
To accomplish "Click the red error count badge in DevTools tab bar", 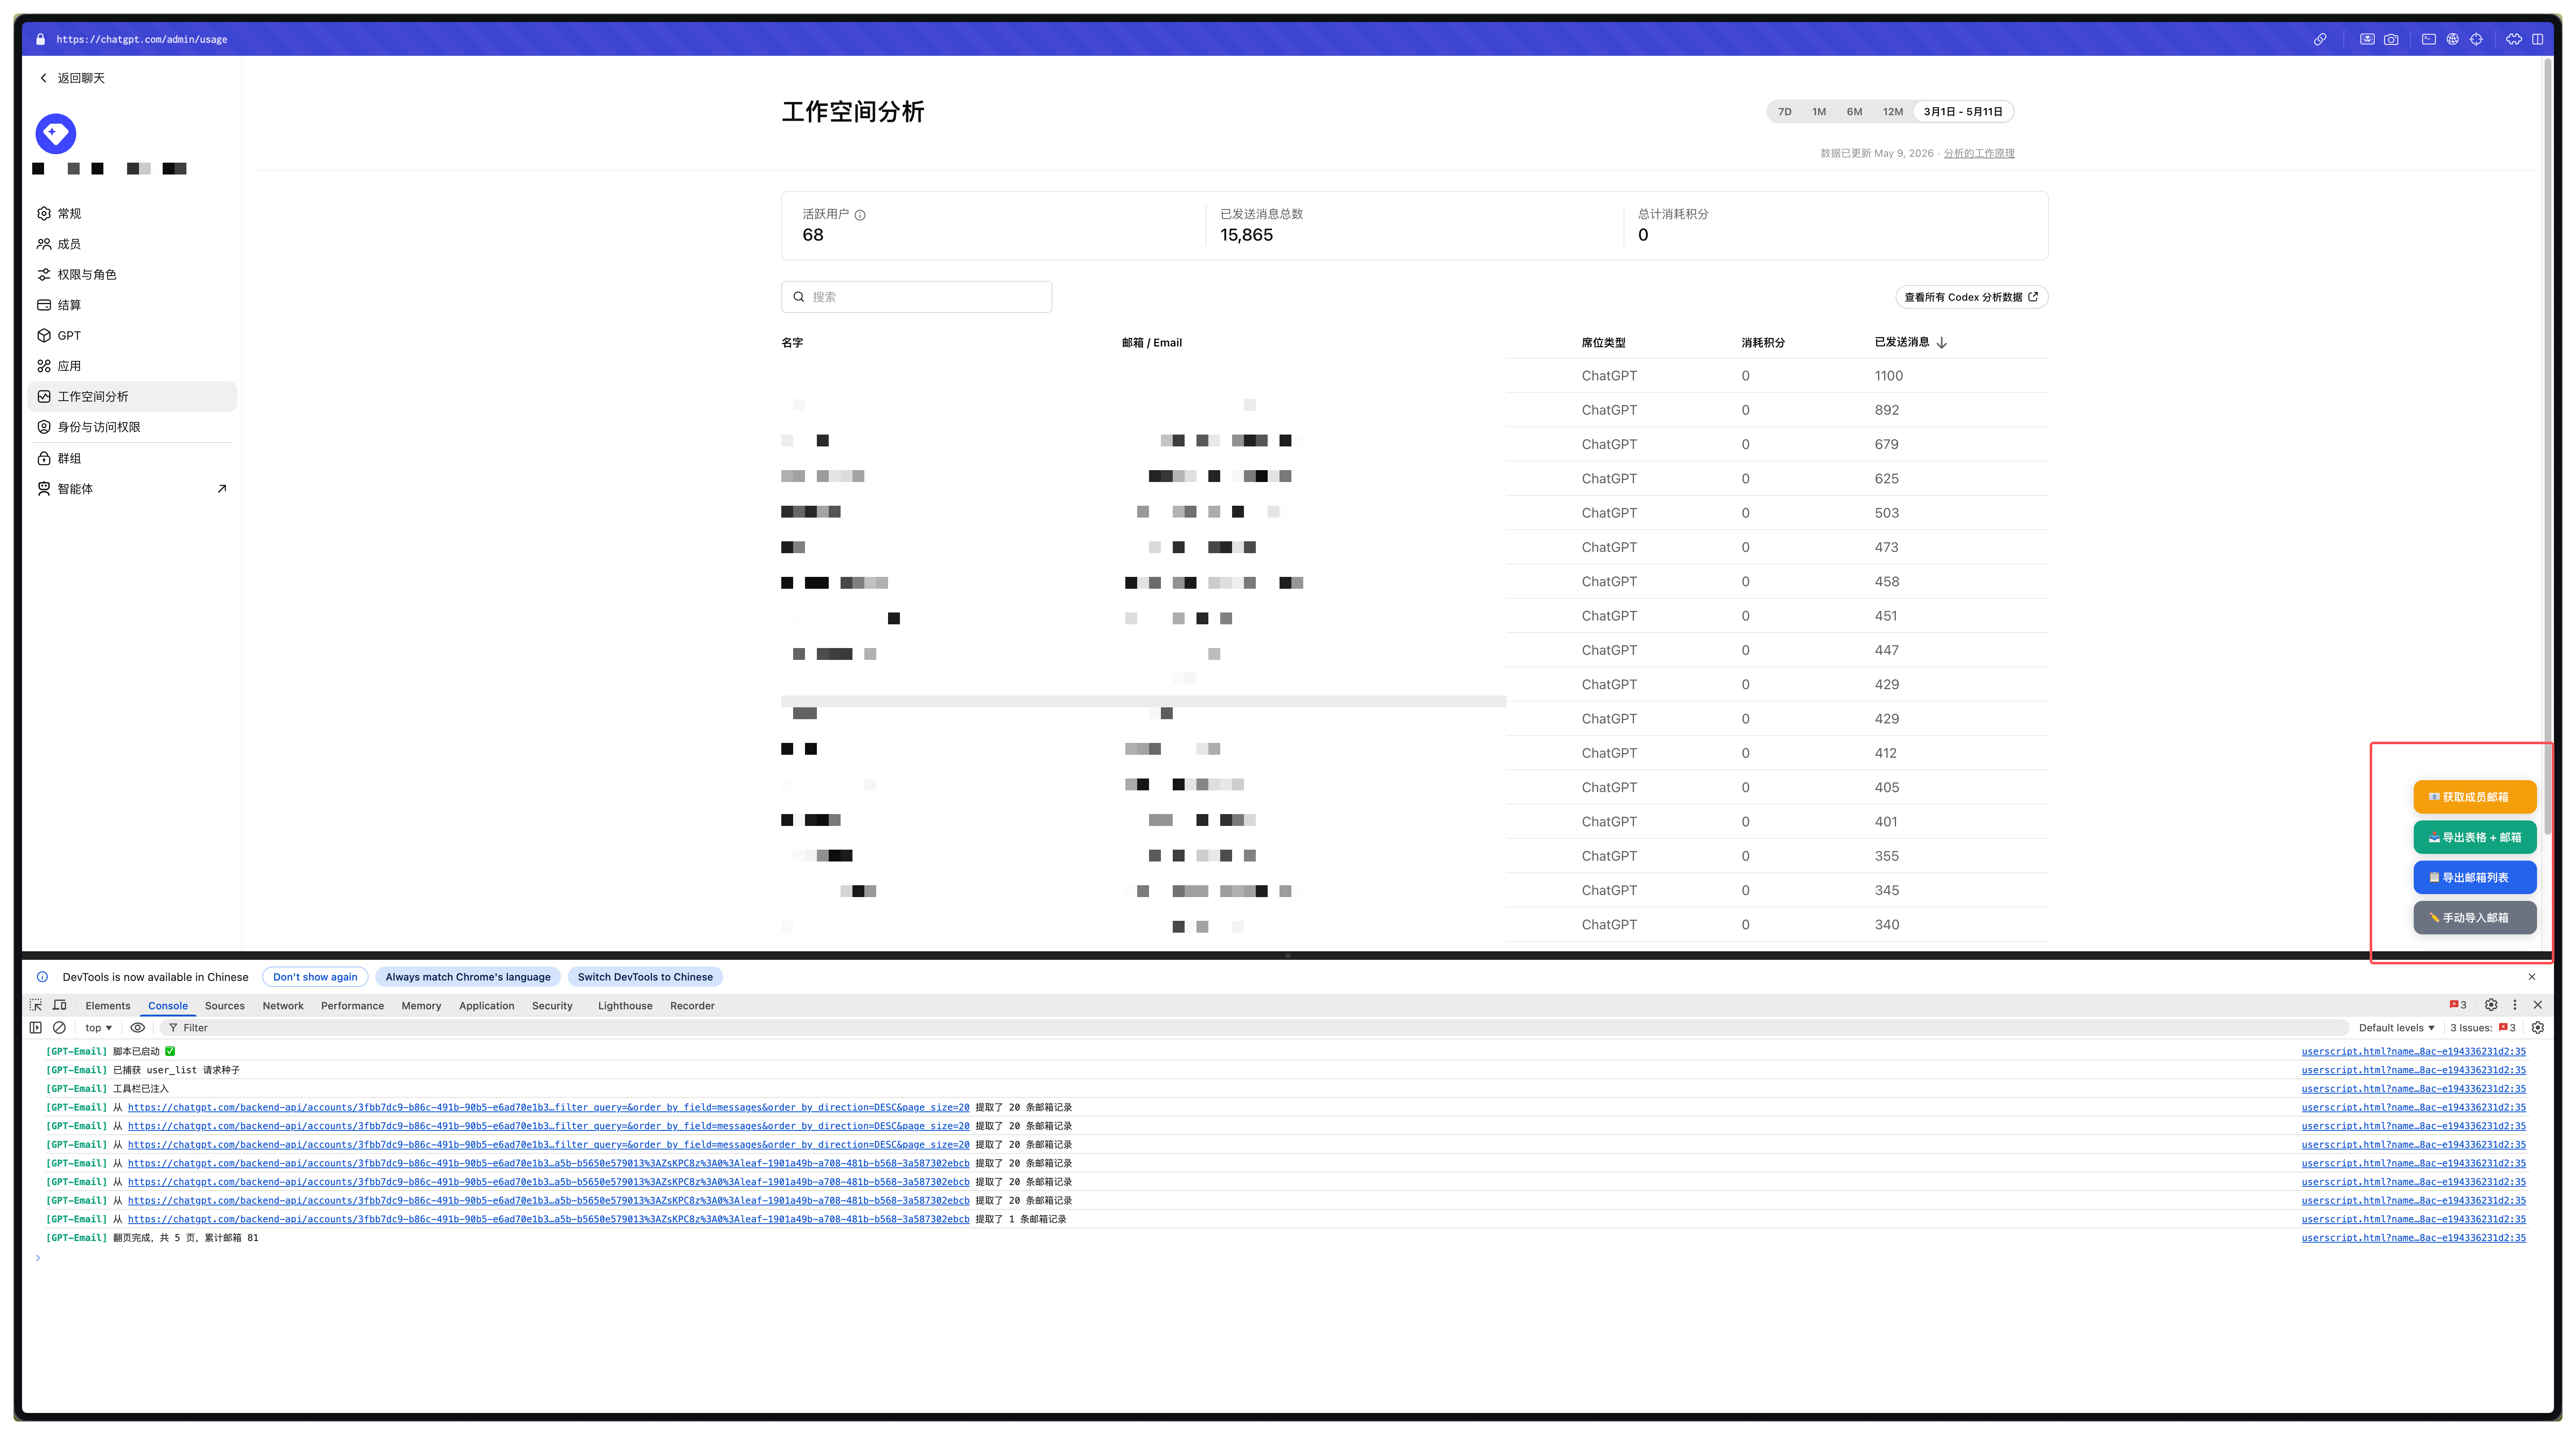I will (2457, 1005).
